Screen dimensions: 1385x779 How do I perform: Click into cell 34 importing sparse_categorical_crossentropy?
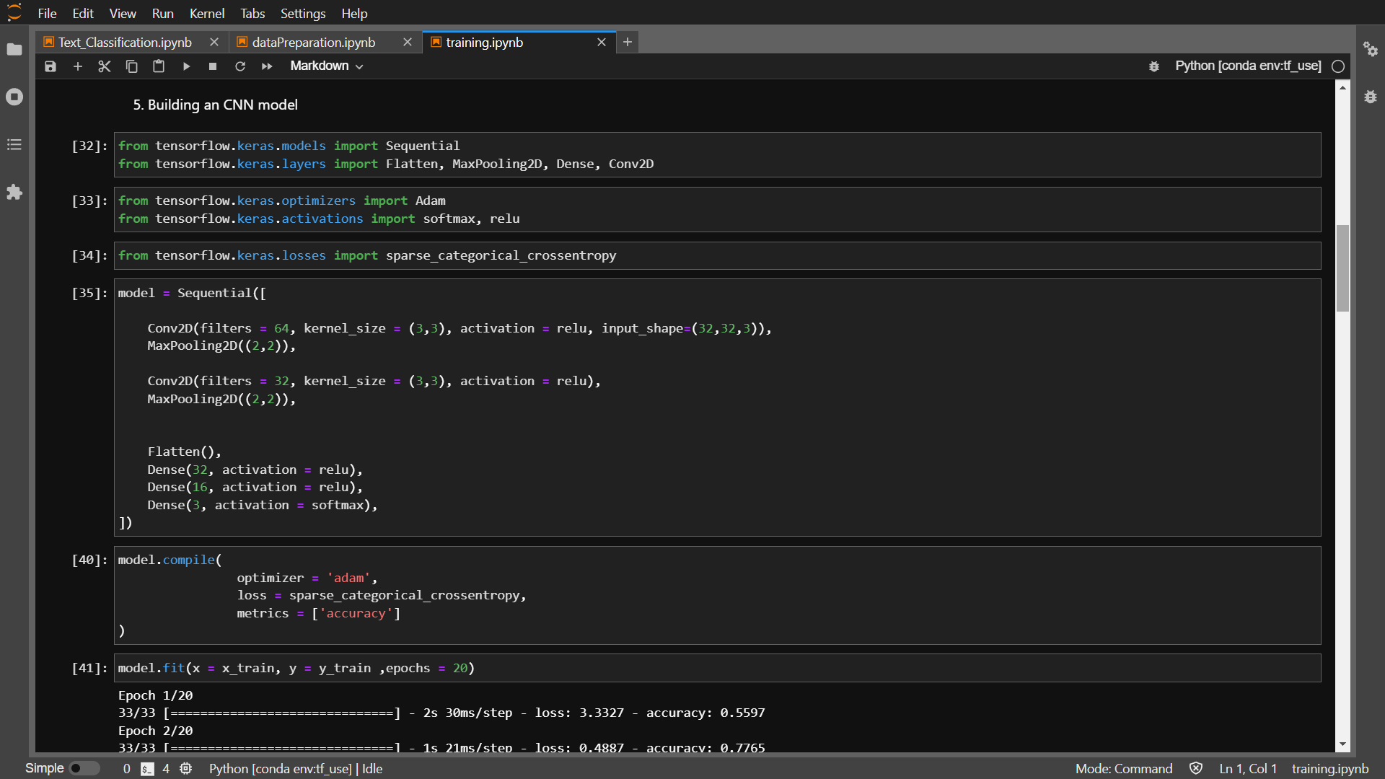point(717,256)
